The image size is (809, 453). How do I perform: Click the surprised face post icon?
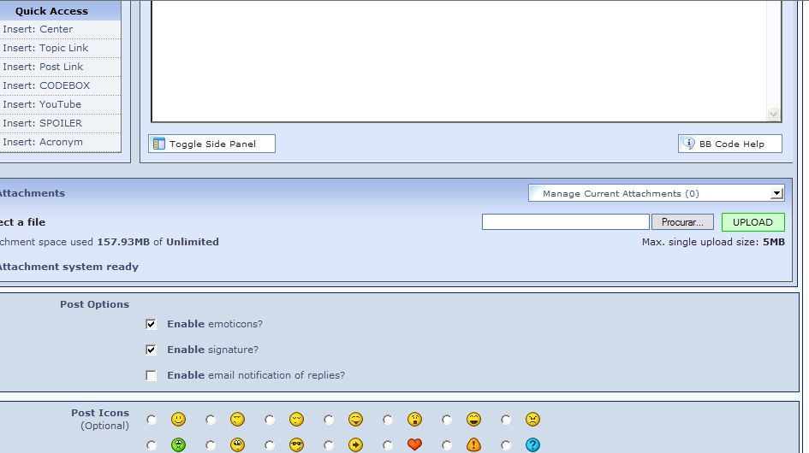tap(414, 420)
